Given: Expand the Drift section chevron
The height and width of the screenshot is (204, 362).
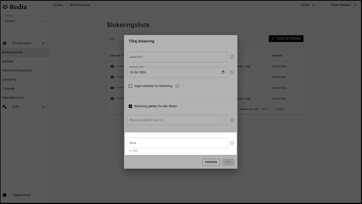Looking at the screenshot, I should (x=43, y=107).
